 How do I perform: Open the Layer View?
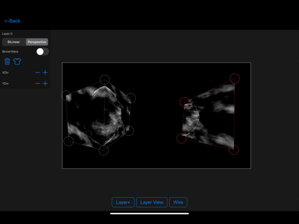(x=152, y=202)
